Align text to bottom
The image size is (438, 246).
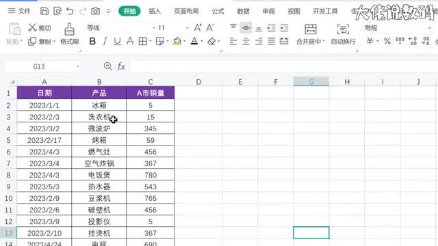[x=259, y=28]
